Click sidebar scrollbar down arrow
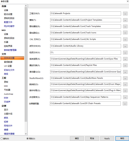Viewport: 129px width, 141px height. 26,134
